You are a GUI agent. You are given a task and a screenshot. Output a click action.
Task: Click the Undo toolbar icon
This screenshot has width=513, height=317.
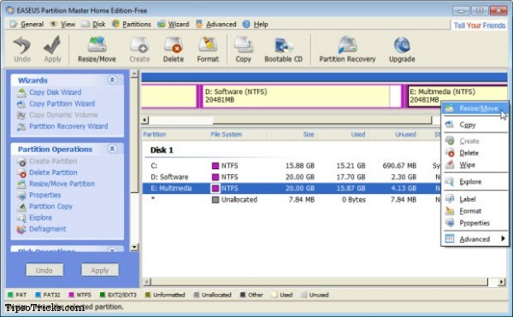[x=22, y=49]
